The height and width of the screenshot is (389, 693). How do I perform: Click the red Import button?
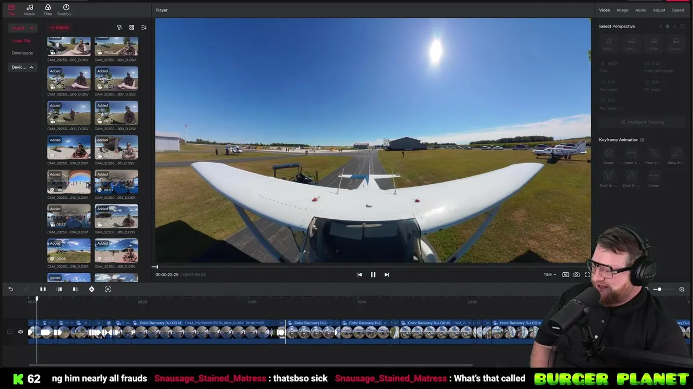click(60, 28)
